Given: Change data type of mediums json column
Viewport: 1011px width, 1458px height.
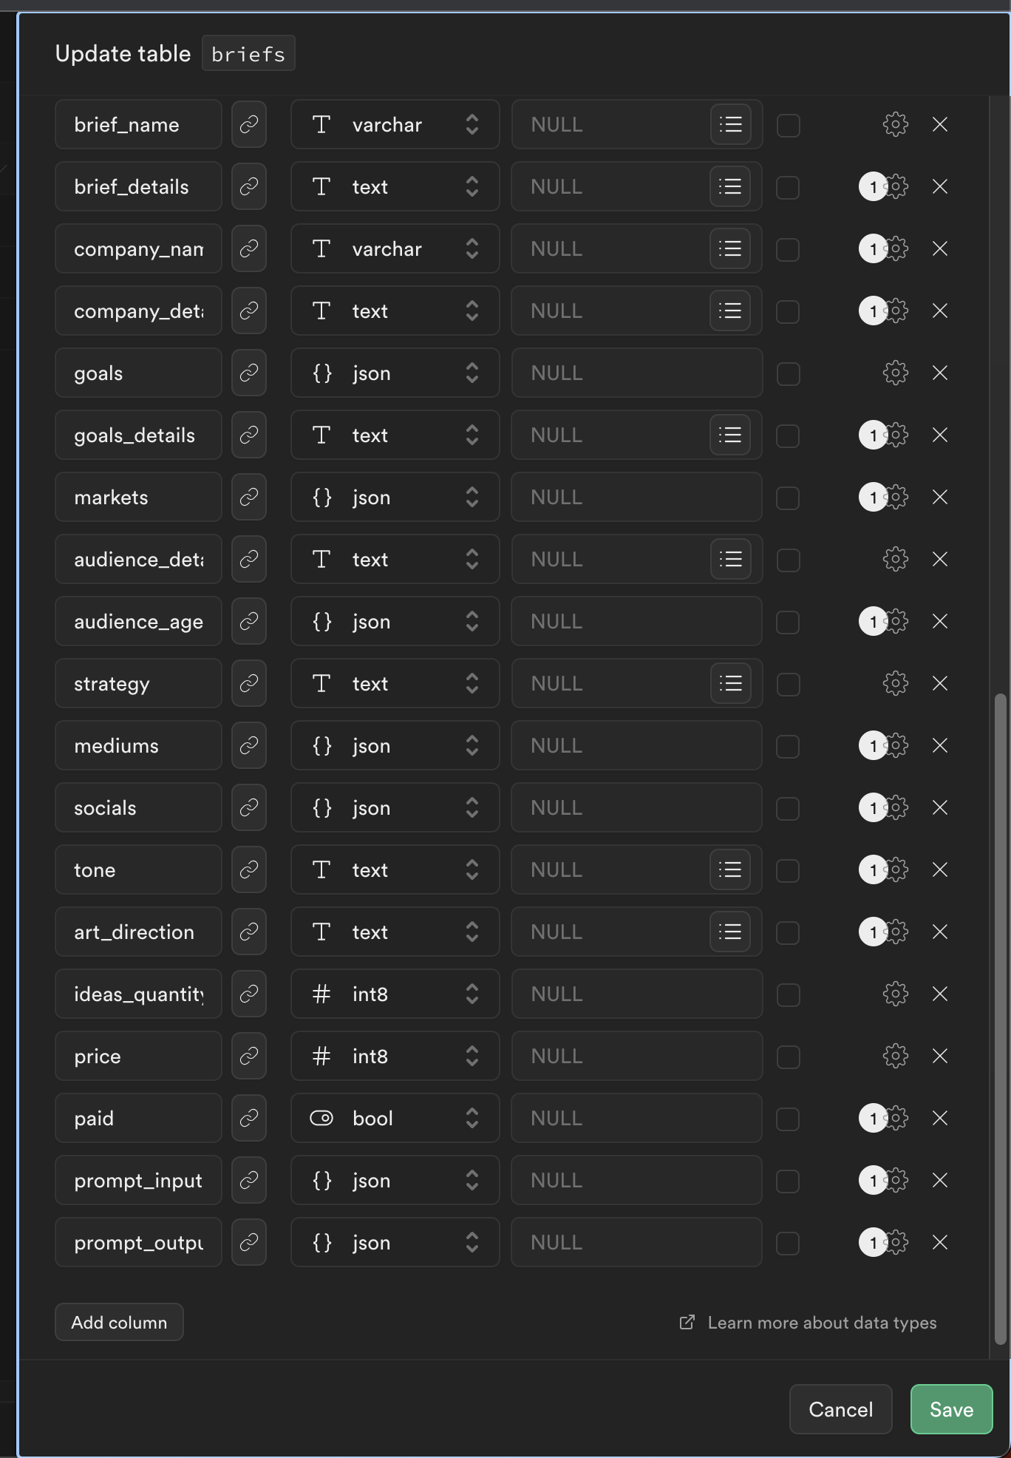Looking at the screenshot, I should [395, 745].
